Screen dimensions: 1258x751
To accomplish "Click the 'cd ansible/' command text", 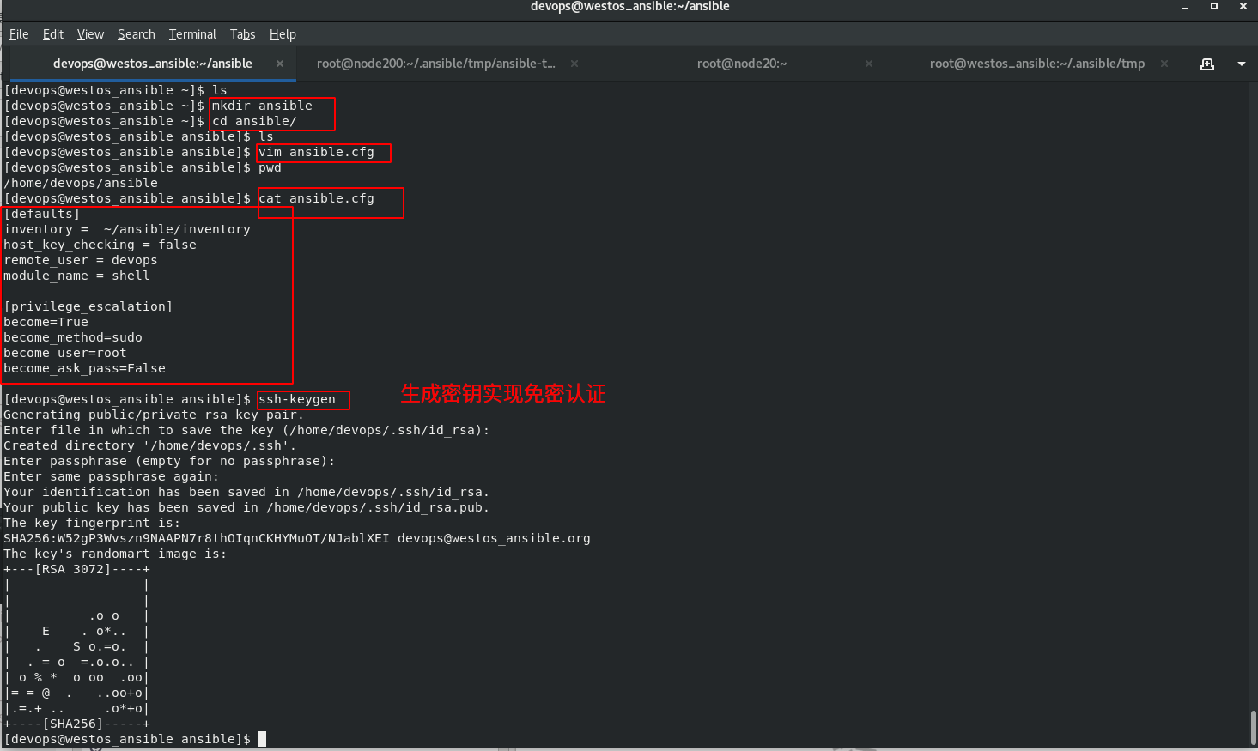I will pyautogui.click(x=254, y=121).
